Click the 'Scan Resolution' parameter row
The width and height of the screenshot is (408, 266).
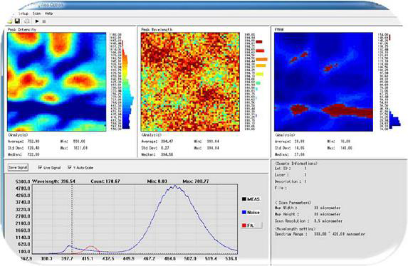tap(308, 220)
